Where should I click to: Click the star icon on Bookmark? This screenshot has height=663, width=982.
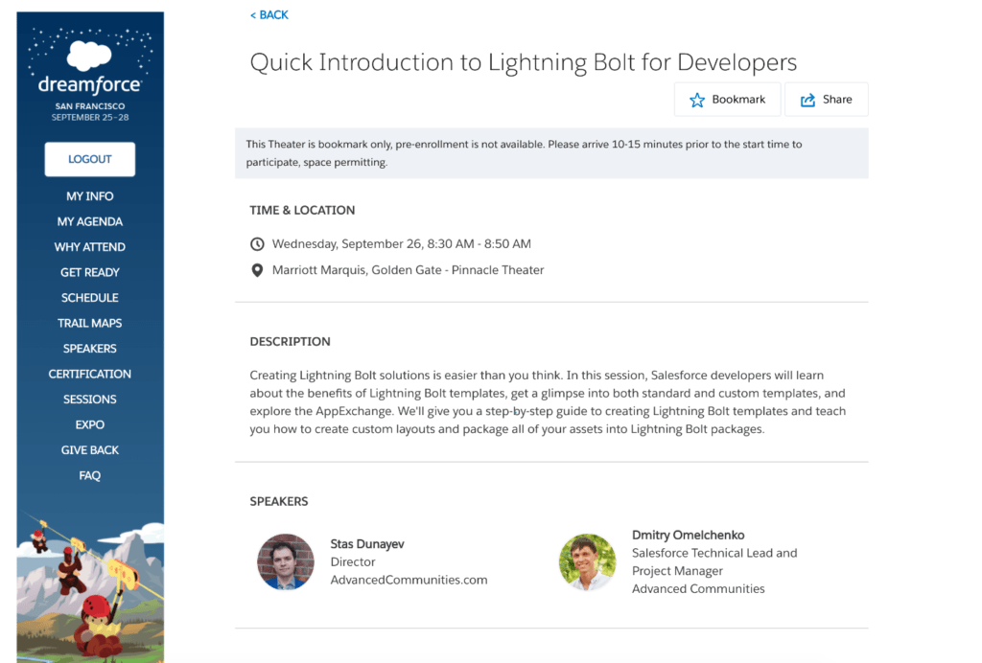(x=697, y=100)
